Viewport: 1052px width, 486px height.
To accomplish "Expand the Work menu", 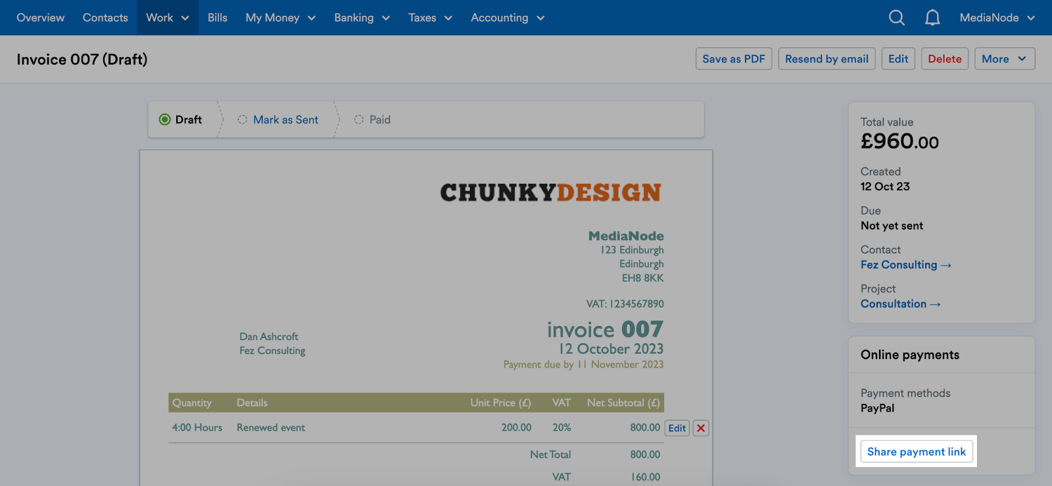I will 168,18.
